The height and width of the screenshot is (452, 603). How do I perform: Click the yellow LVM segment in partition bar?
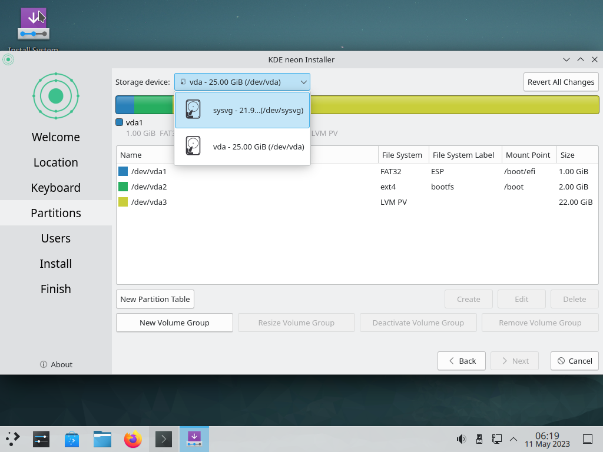[x=455, y=105]
